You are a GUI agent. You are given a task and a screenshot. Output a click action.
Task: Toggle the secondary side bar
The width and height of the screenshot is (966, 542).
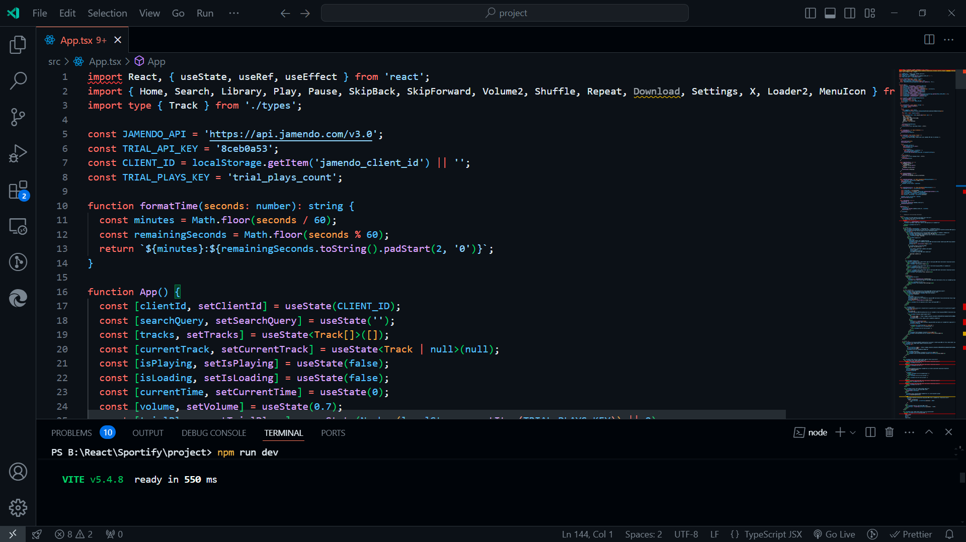click(850, 13)
